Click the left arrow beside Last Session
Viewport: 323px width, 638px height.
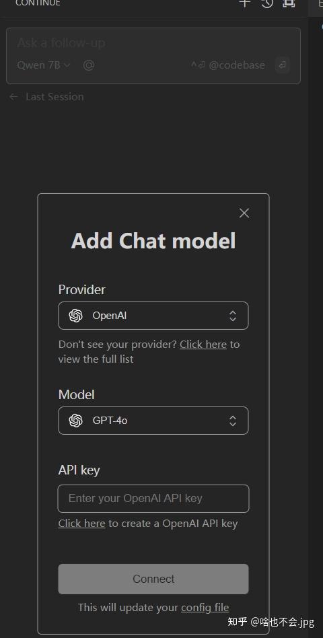pyautogui.click(x=14, y=96)
